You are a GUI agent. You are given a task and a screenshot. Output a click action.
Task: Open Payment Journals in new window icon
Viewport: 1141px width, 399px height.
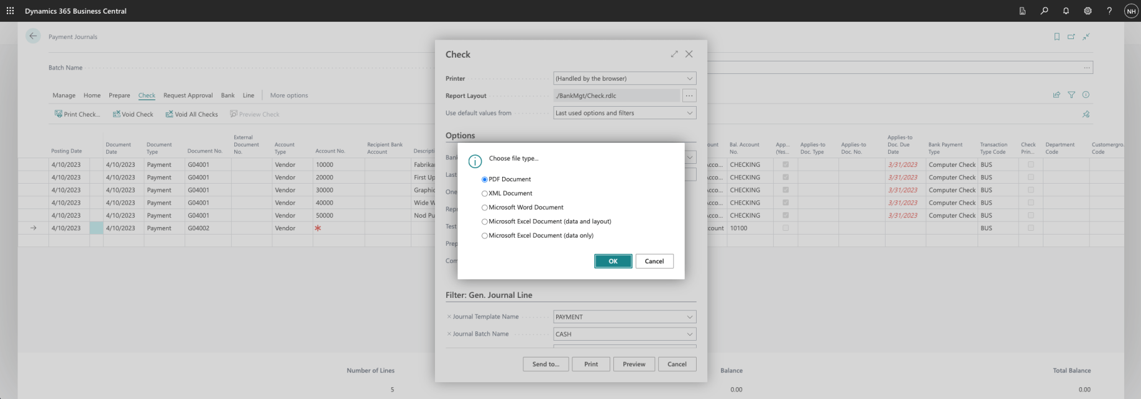1071,37
